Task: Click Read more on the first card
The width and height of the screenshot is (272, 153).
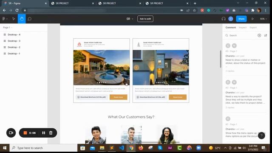Action: [119, 97]
